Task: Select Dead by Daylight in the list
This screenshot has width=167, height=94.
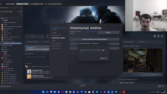Action: click(x=8, y=45)
